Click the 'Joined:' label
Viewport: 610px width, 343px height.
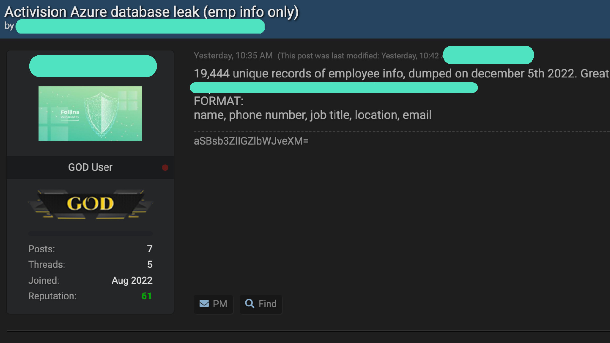(x=44, y=280)
